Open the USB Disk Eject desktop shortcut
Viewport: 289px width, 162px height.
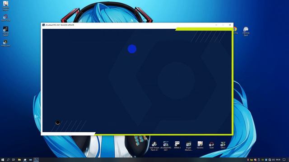246,31
